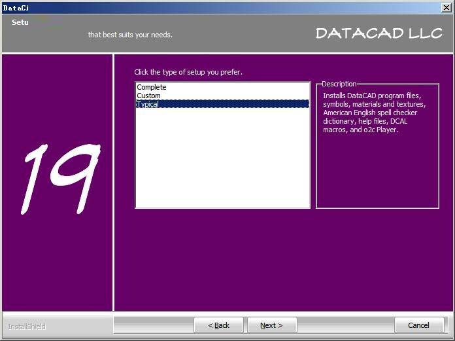Click the setup type description text

point(375,113)
